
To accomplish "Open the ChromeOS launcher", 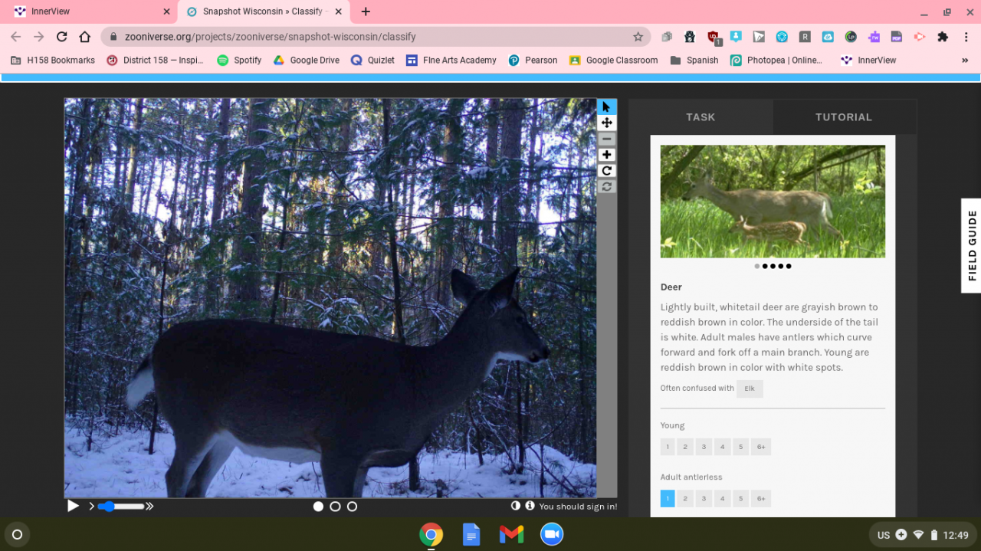I will [x=17, y=534].
